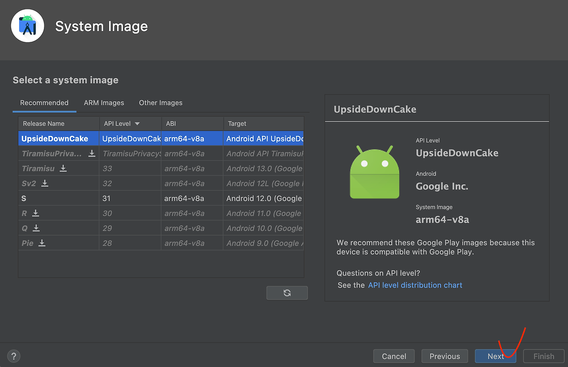This screenshot has height=367, width=568.
Task: Click API level 33 cell
Action: tap(130, 169)
